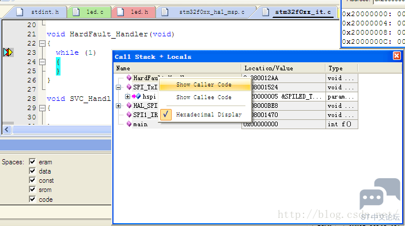Toggle the data spaces checkbox
Screen dimensions: 405x226
pyautogui.click(x=32, y=171)
